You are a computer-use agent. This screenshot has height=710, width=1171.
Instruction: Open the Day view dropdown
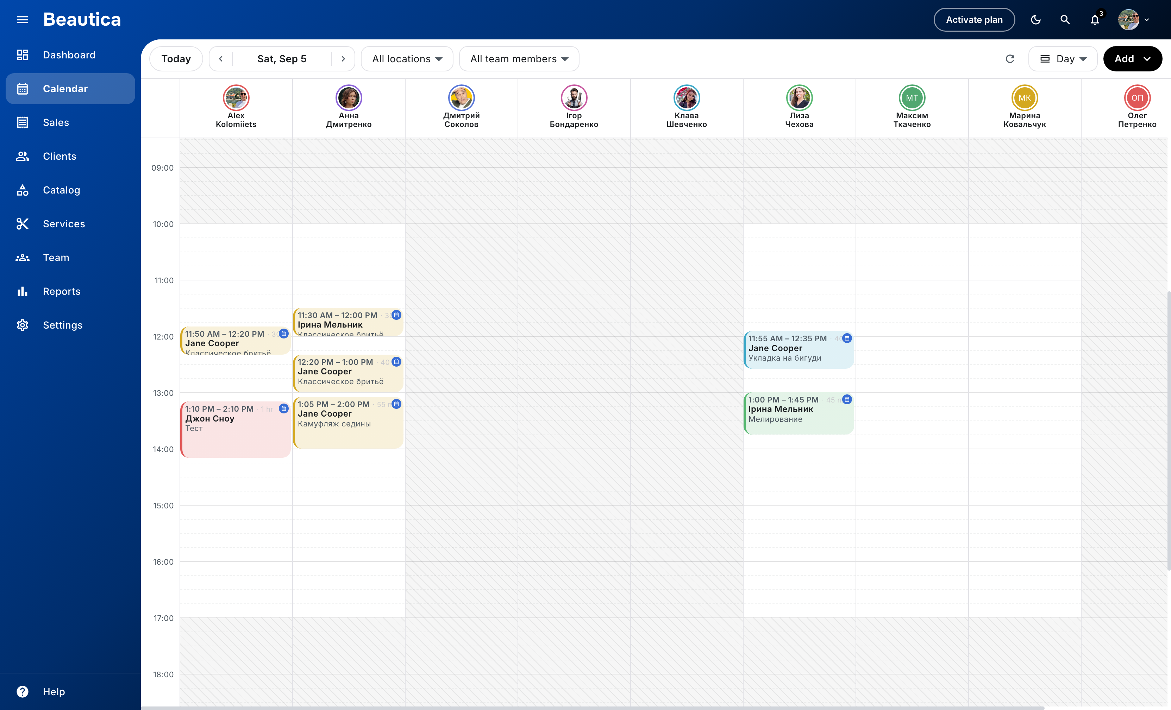(x=1063, y=59)
